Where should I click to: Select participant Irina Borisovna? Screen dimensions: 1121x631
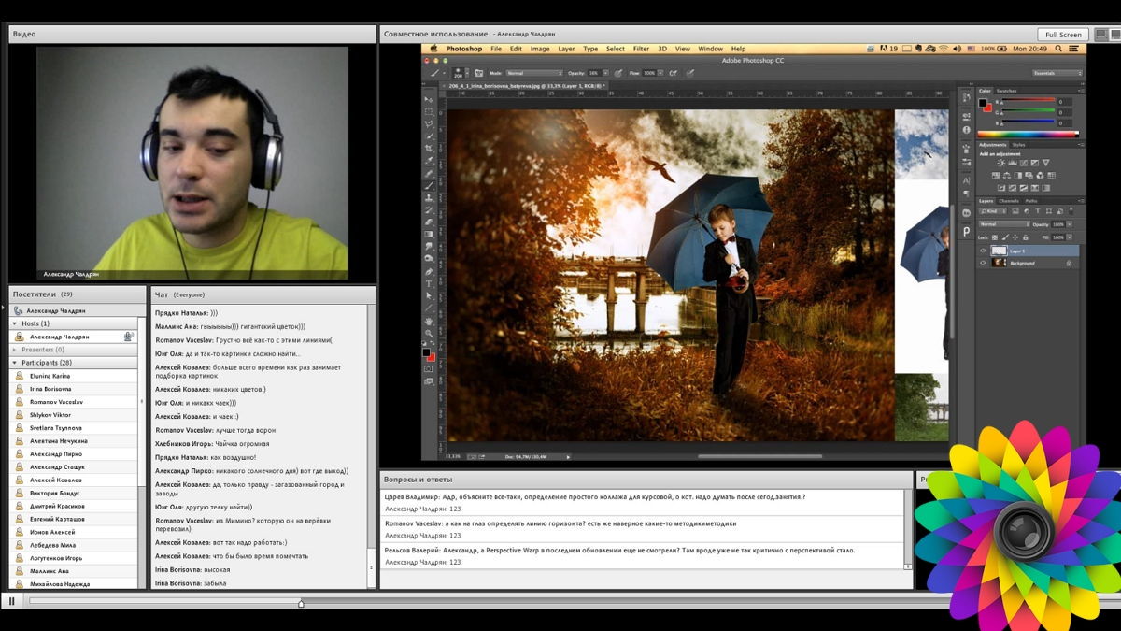pyautogui.click(x=50, y=389)
